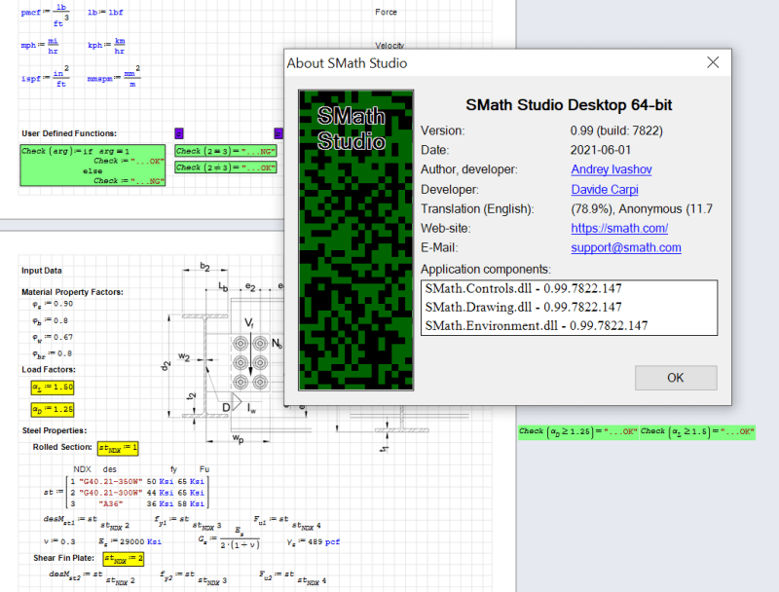Click the SMath Studio logo image

355,240
